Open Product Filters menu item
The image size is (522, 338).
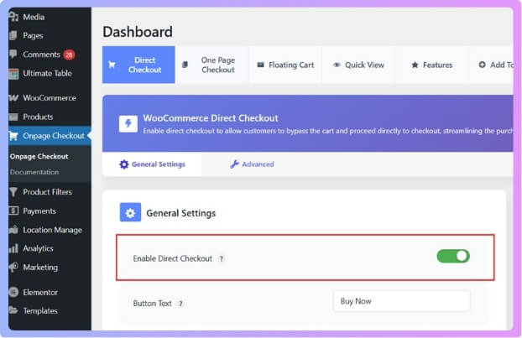(47, 192)
